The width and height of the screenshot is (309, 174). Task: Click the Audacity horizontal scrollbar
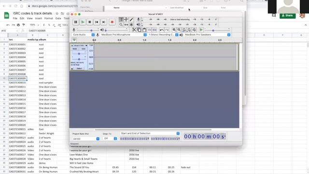tap(153, 130)
